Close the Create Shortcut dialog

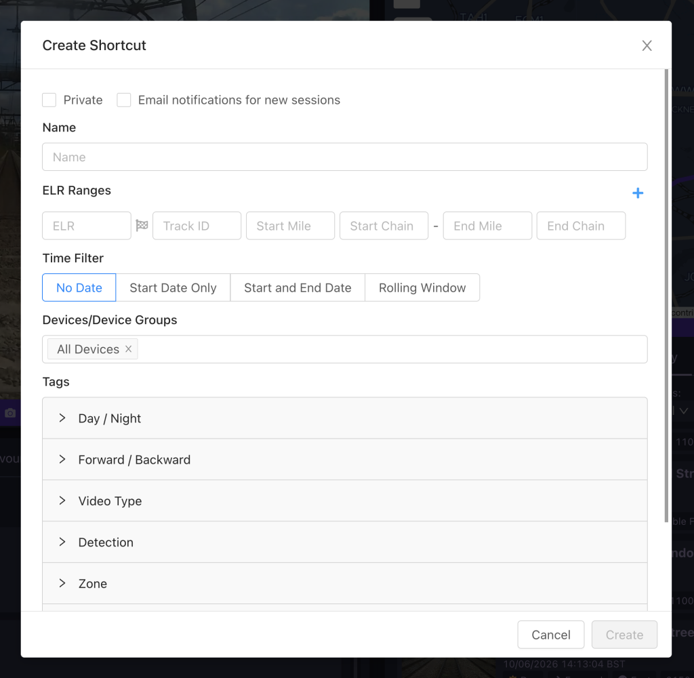point(647,45)
